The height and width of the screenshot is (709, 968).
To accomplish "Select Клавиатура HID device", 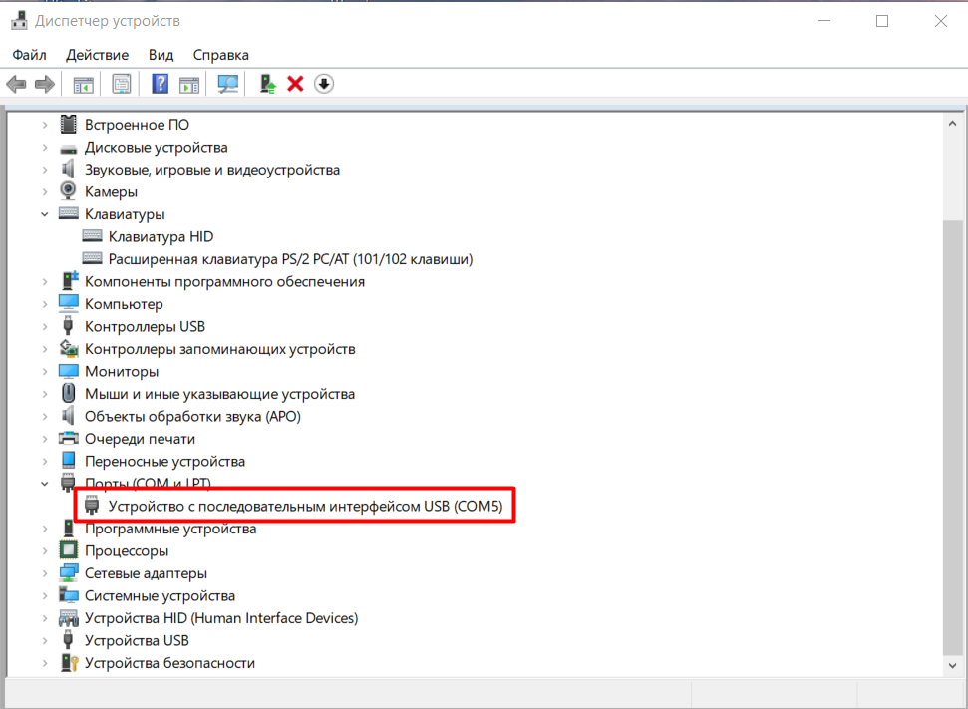I will coord(161,237).
